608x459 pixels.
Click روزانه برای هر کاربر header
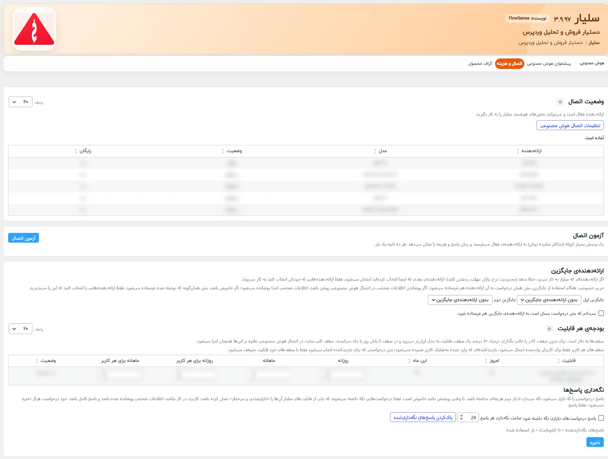coord(195,361)
